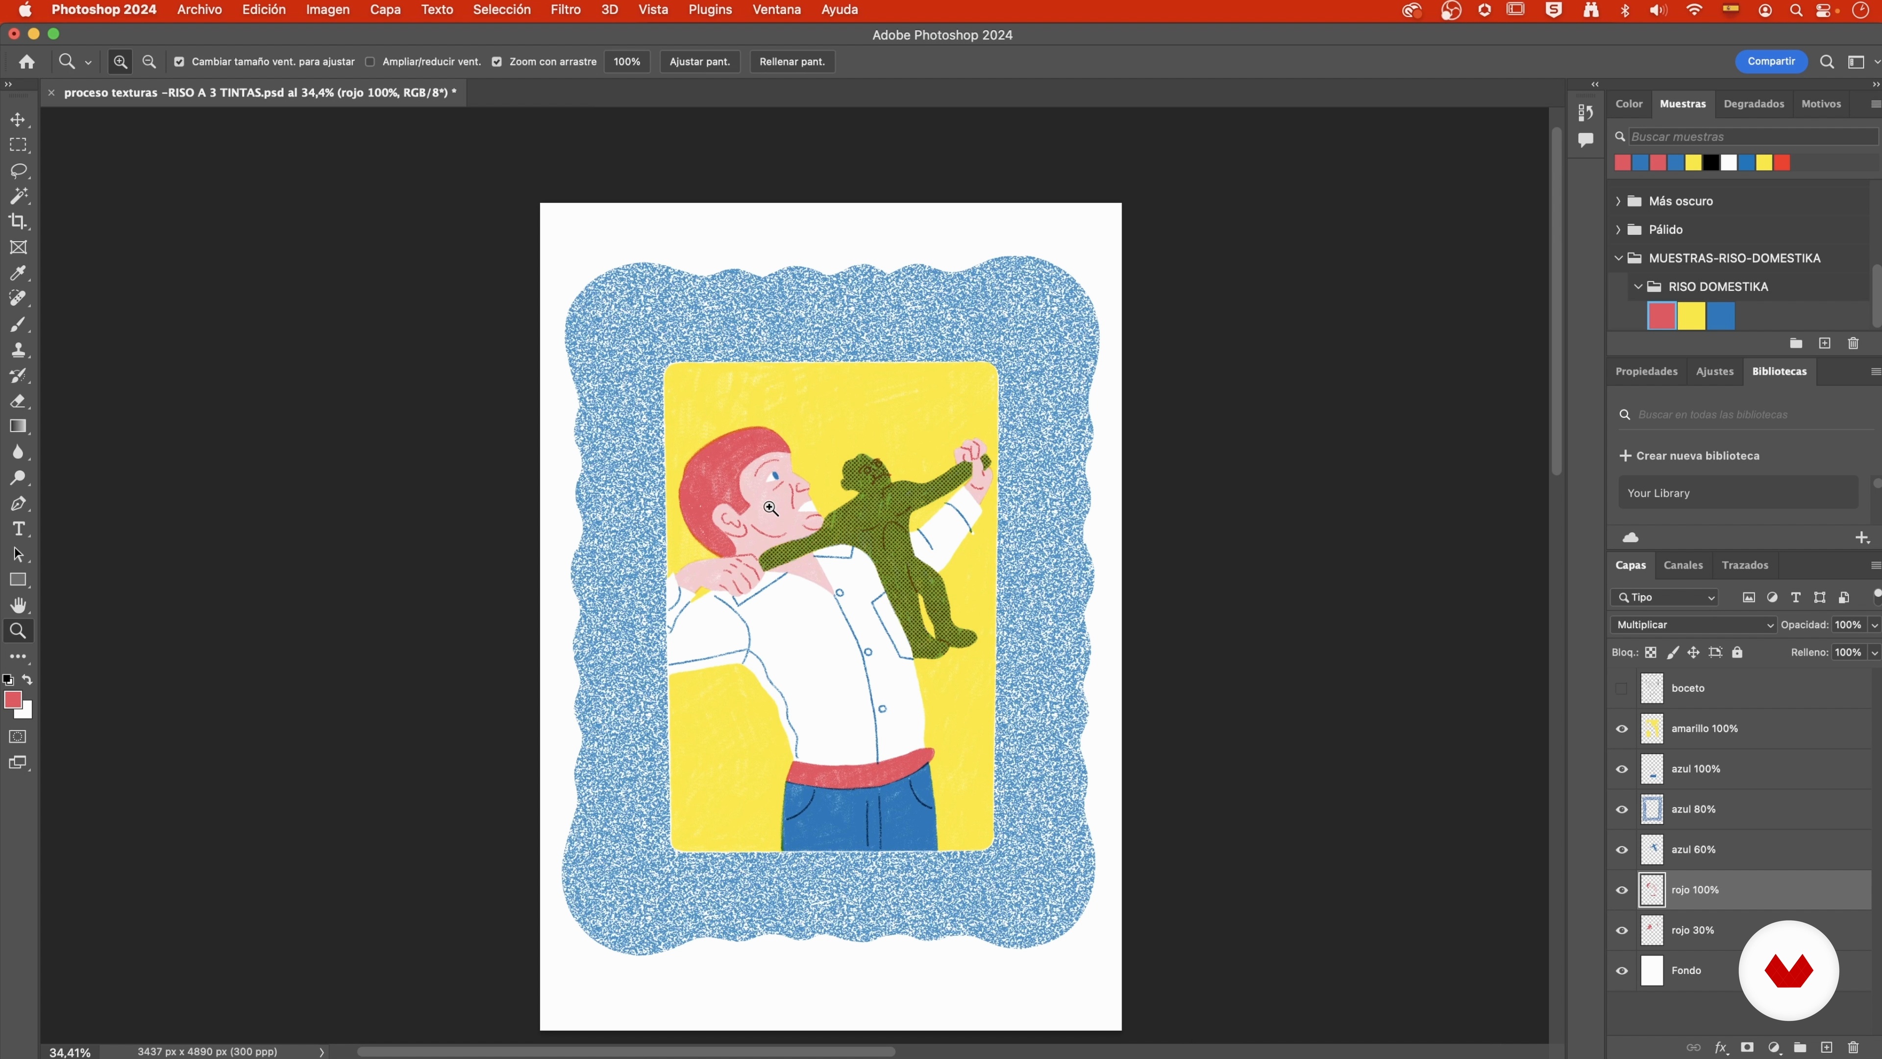Uncheck Zoom con arrastre option
This screenshot has height=1059, width=1882.
point(497,62)
